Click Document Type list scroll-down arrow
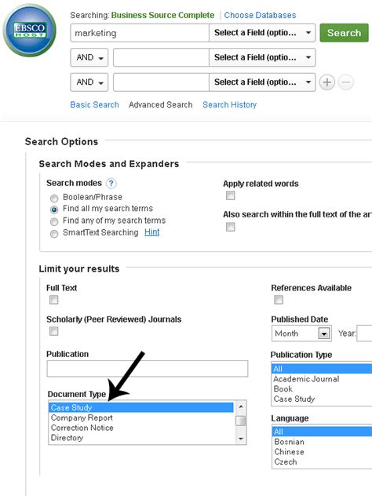 click(x=241, y=439)
